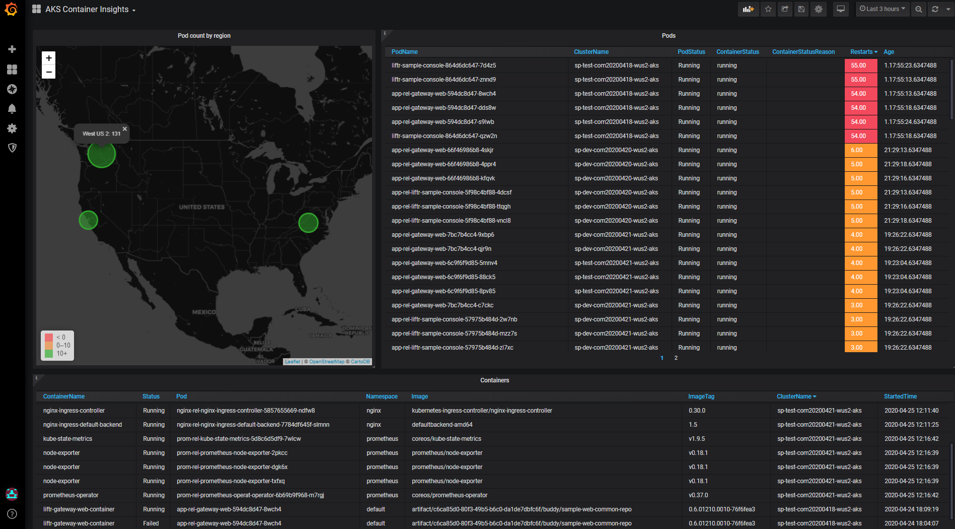The height and width of the screenshot is (529, 955).
Task: Click the California region map circle
Action: pos(89,220)
